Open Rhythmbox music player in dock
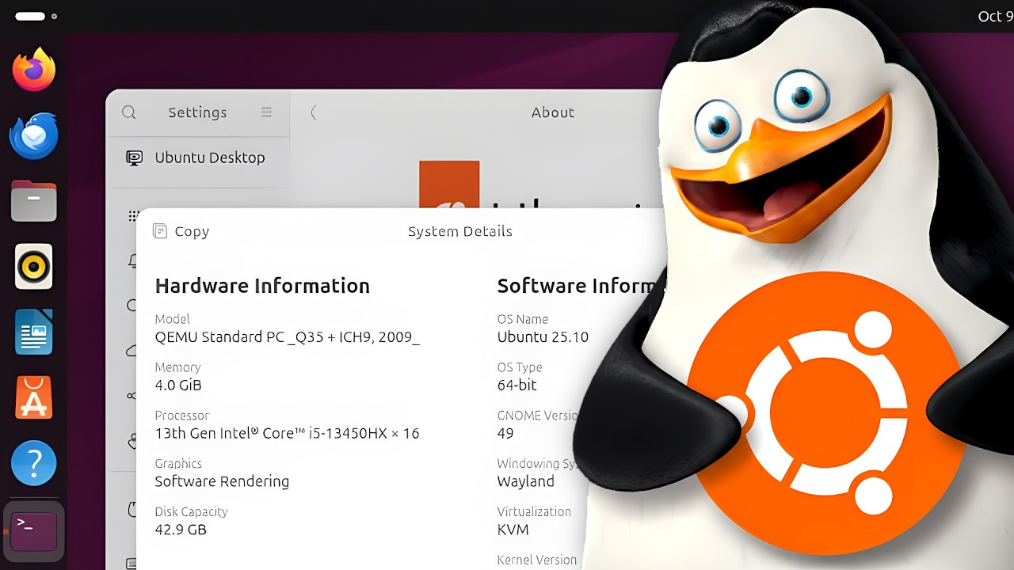The height and width of the screenshot is (570, 1014). click(x=34, y=267)
